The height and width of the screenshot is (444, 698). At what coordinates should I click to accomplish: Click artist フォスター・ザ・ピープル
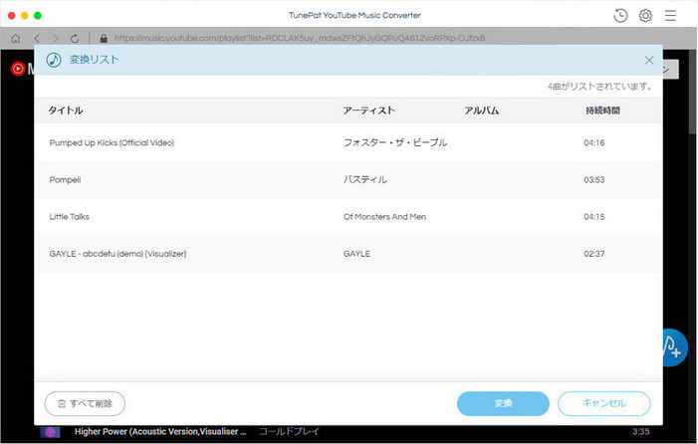click(395, 142)
